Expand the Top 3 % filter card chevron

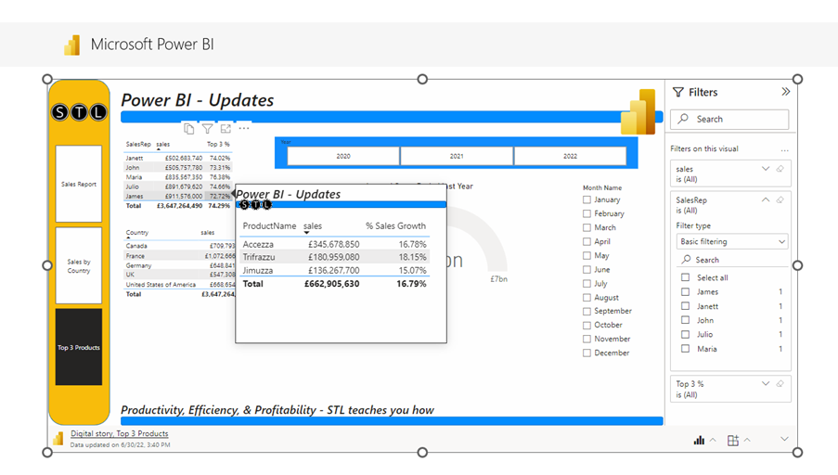coord(766,384)
